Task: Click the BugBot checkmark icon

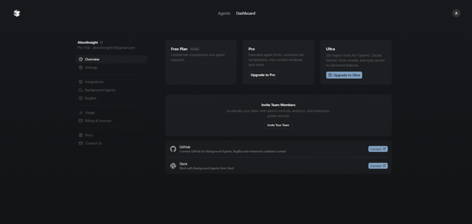Action: click(x=81, y=98)
